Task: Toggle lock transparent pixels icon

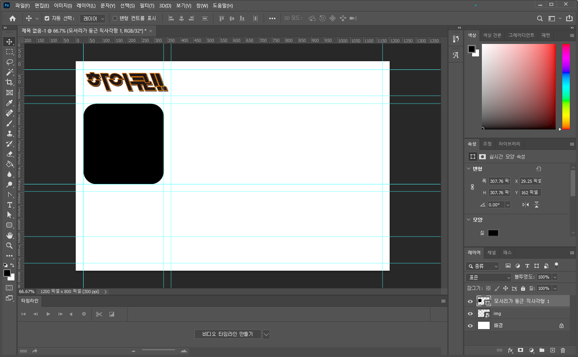Action: 488,288
